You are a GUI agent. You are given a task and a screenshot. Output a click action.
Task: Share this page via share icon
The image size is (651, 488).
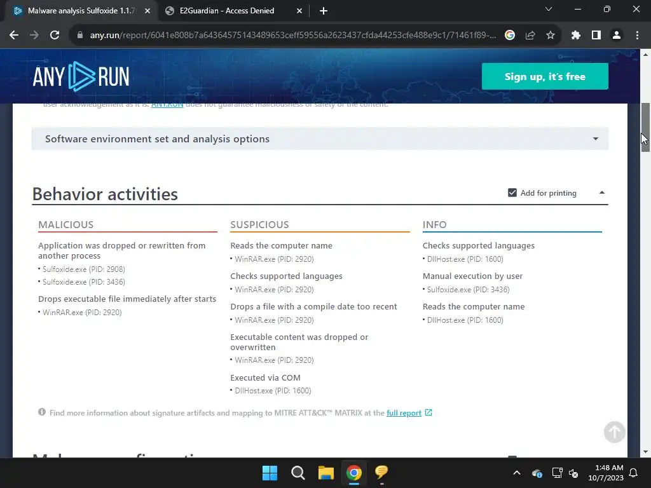(530, 36)
